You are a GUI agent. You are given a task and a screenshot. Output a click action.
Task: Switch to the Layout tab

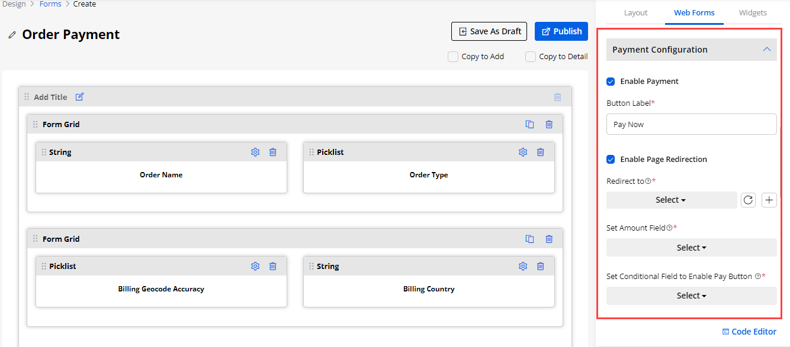[x=635, y=12]
